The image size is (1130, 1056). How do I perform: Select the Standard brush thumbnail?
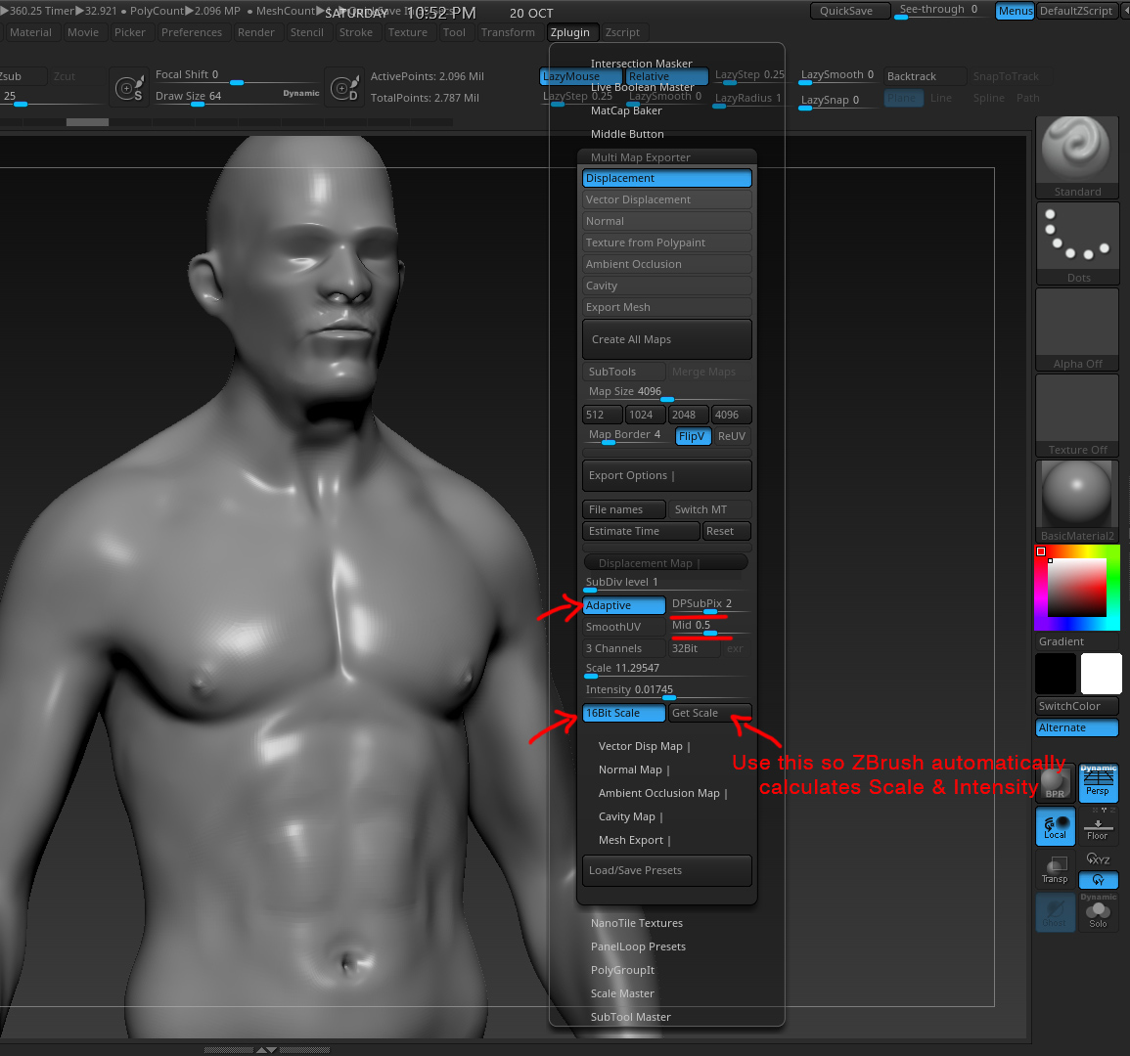click(1076, 157)
